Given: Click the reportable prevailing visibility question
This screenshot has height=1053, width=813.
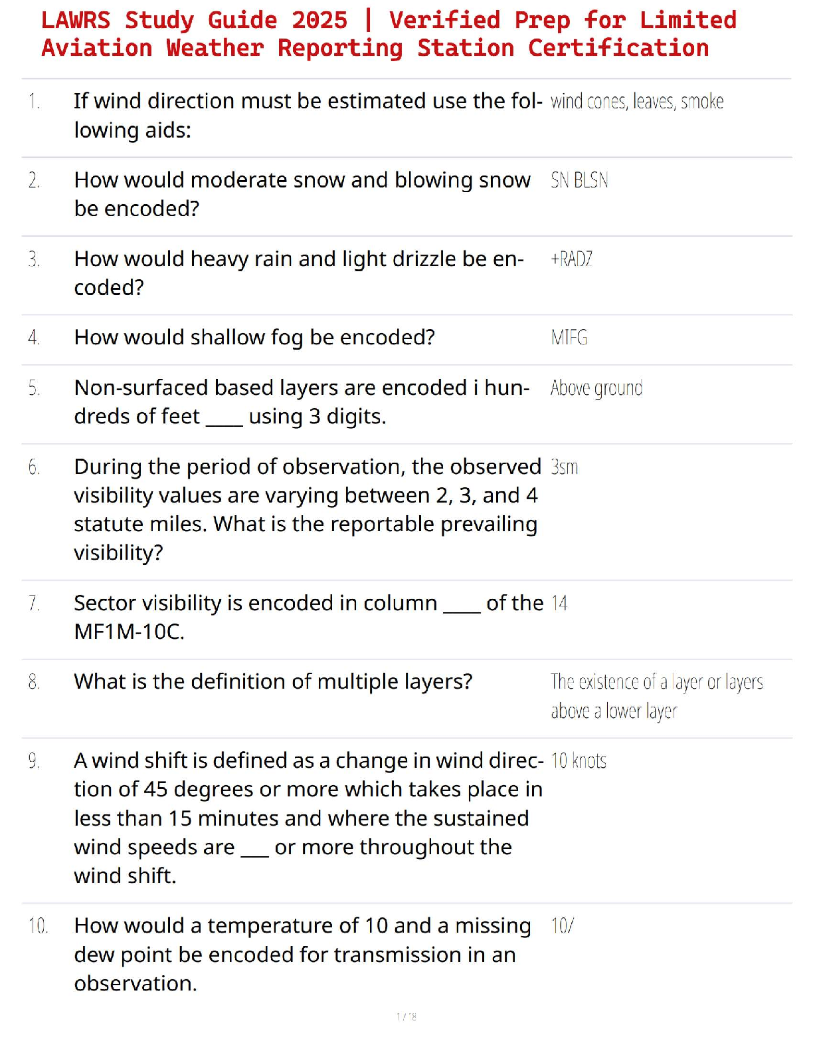Looking at the screenshot, I should [307, 509].
